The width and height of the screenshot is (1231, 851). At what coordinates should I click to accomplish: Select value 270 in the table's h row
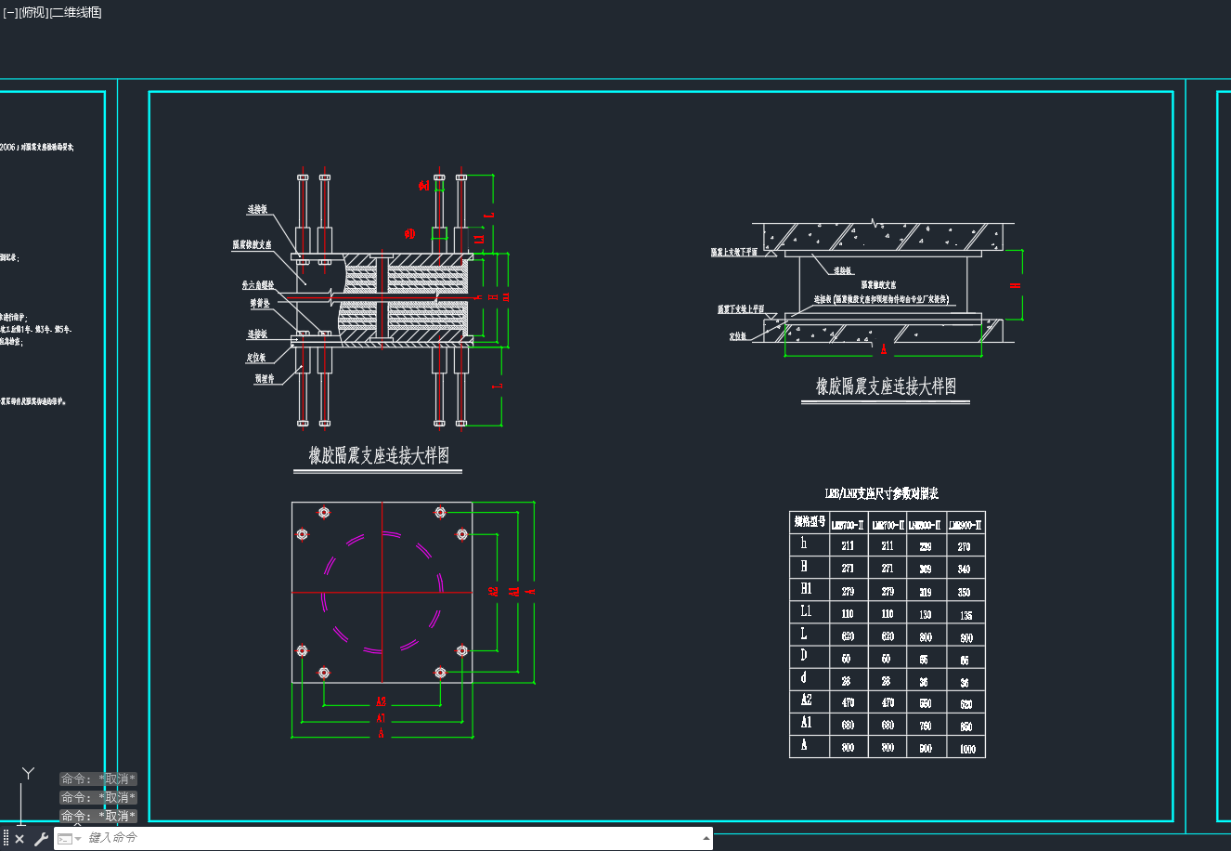pyautogui.click(x=965, y=547)
